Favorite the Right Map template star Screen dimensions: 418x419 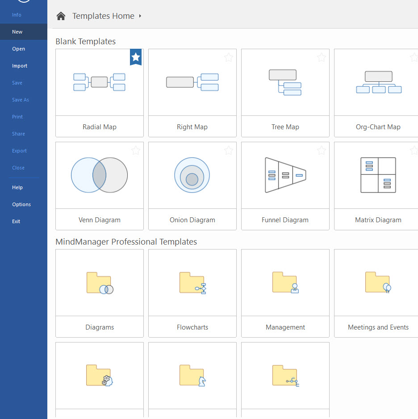(229, 57)
